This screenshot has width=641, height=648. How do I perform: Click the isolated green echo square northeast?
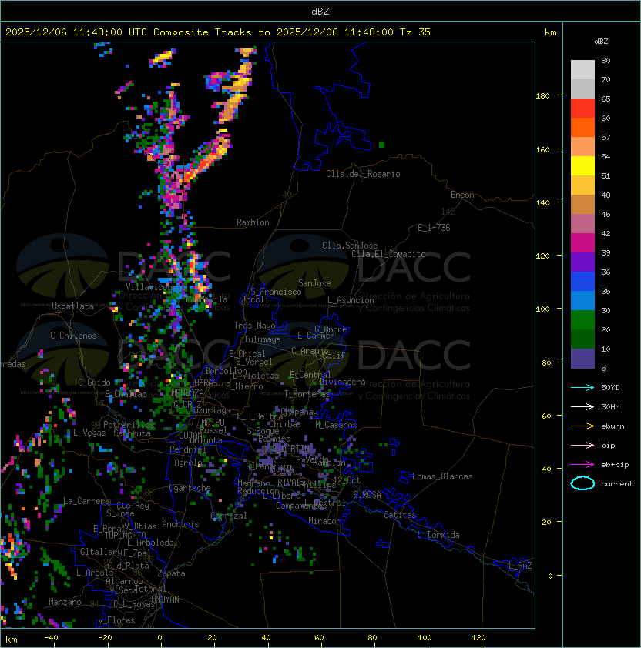[x=381, y=145]
